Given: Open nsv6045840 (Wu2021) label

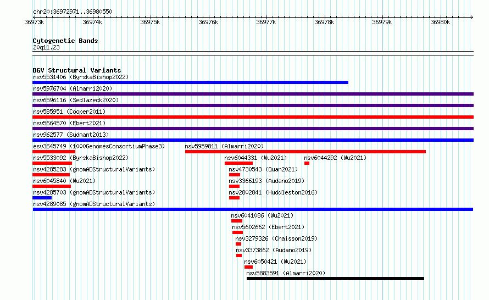Looking at the screenshot, I should pos(64,181).
